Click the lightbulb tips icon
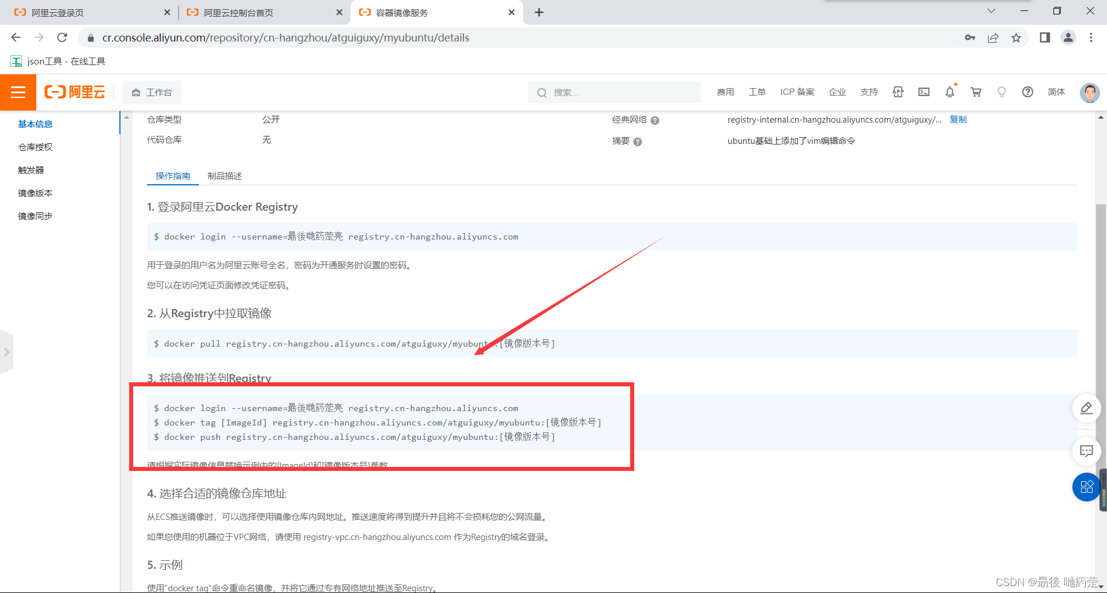This screenshot has width=1107, height=593. click(x=1002, y=92)
